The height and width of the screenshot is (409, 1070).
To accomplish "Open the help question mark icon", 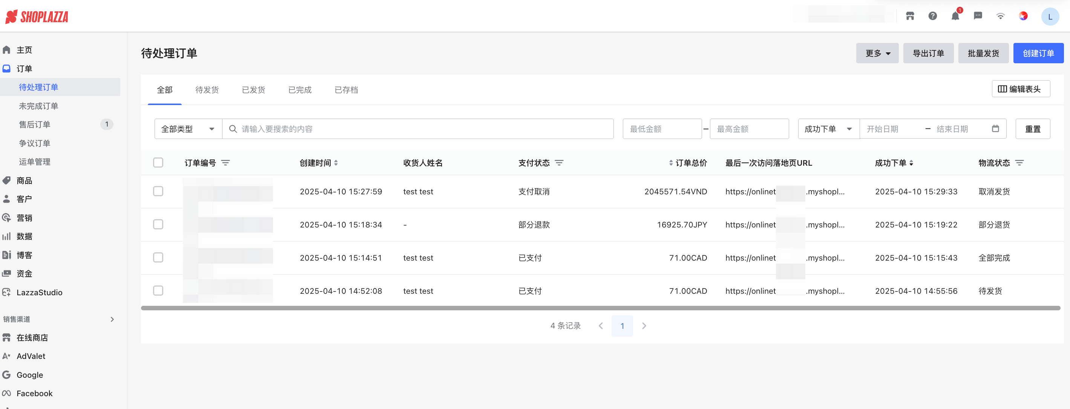I will [x=932, y=16].
